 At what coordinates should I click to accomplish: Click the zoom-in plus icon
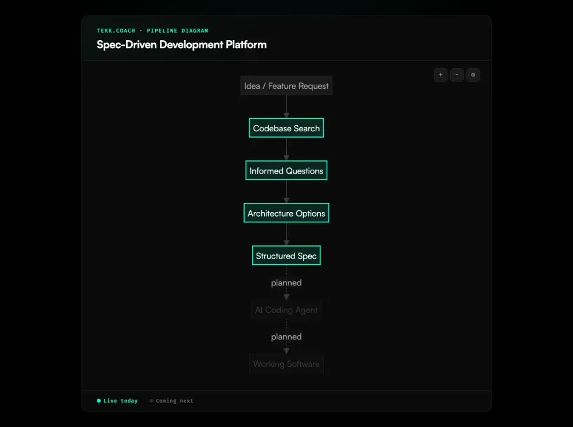(440, 75)
